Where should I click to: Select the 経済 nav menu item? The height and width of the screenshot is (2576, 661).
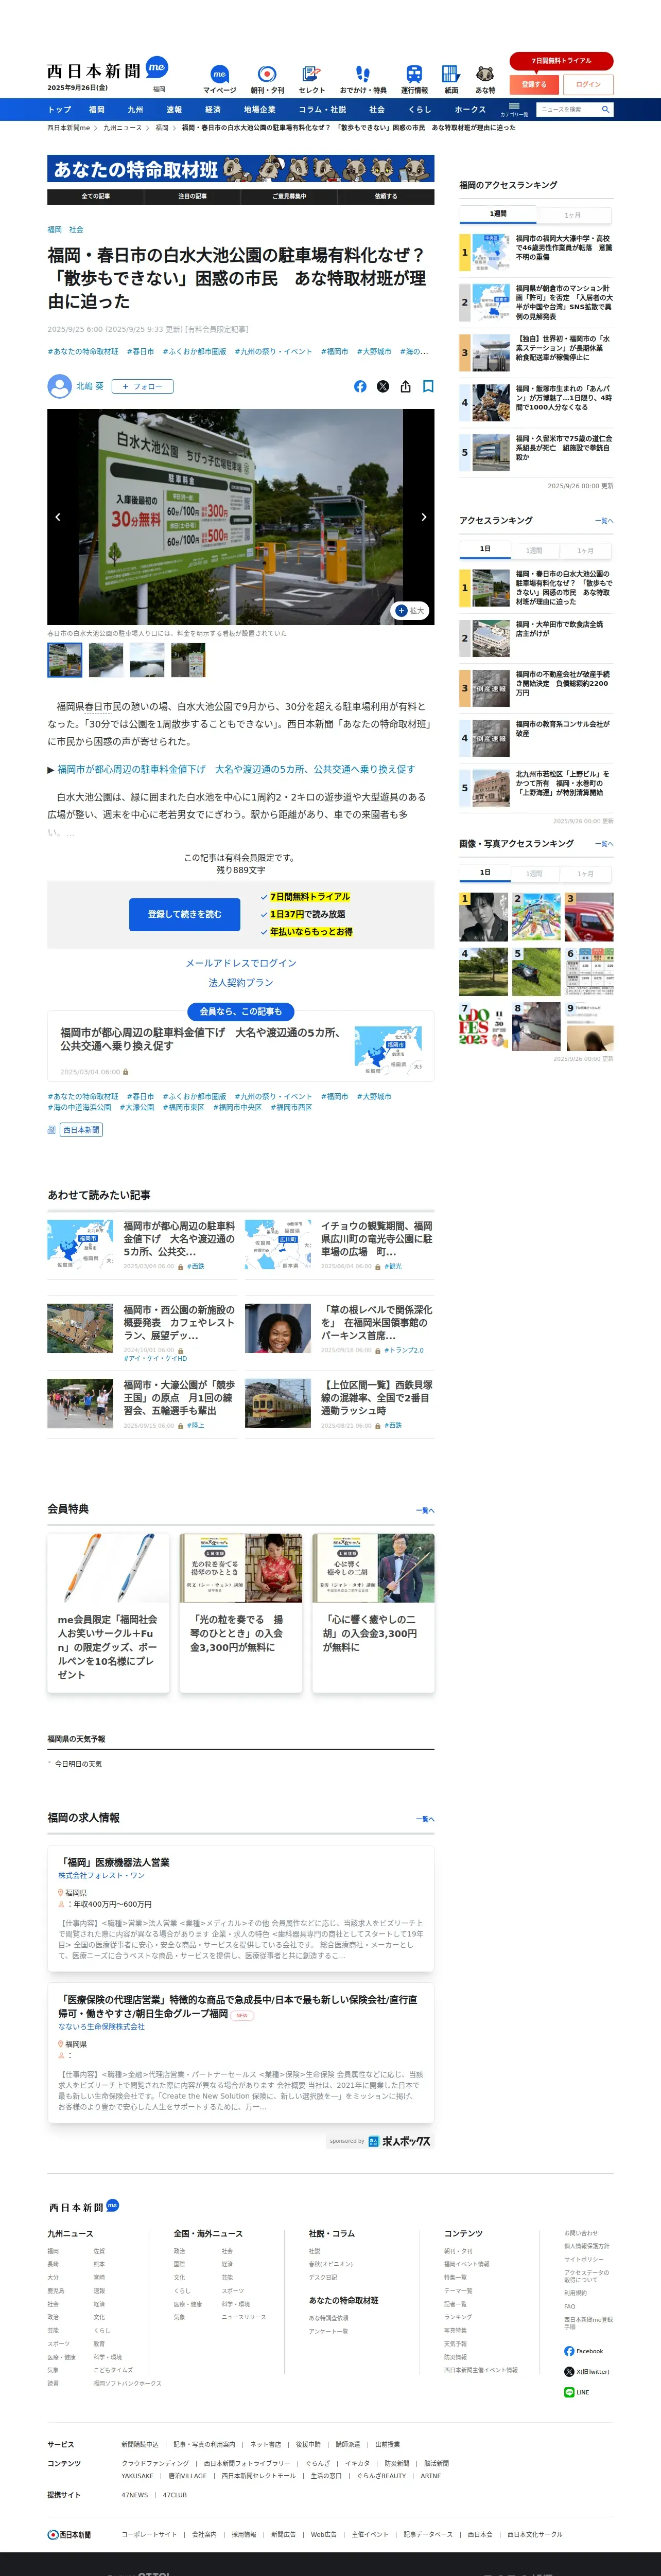click(213, 110)
